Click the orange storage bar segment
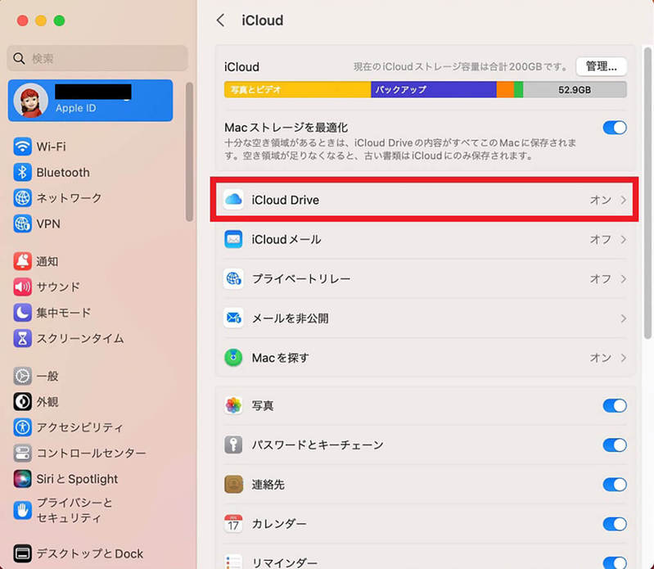 (505, 89)
